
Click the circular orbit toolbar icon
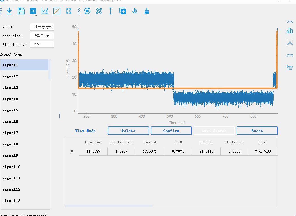(x=87, y=11)
